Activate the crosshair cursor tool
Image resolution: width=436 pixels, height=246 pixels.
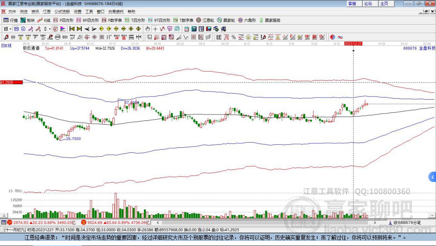pyautogui.click(x=155, y=29)
